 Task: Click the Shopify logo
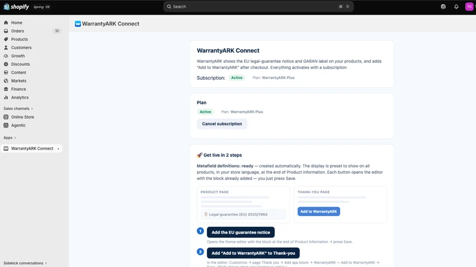click(x=17, y=7)
